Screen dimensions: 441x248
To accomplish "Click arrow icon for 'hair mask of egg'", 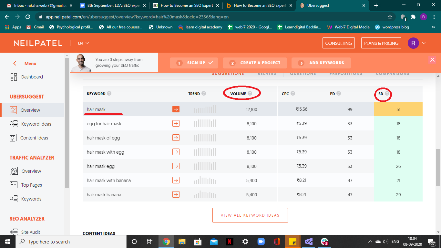I will tap(176, 138).
